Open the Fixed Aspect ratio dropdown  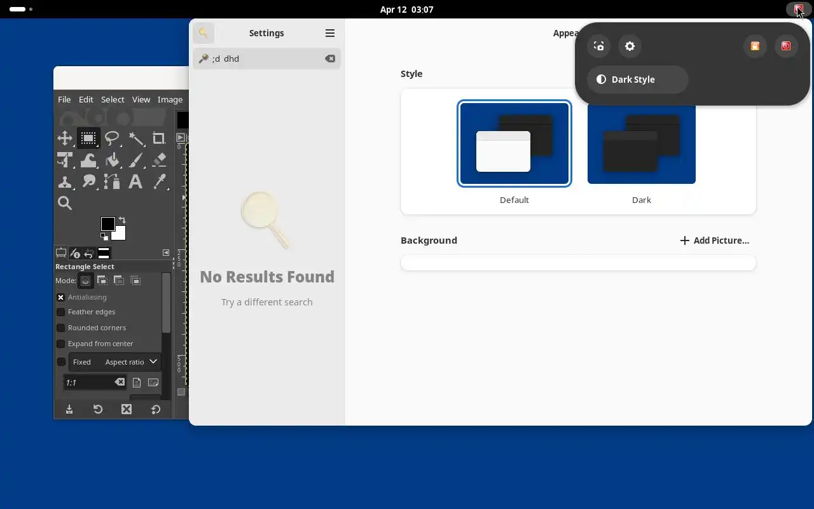tap(114, 362)
